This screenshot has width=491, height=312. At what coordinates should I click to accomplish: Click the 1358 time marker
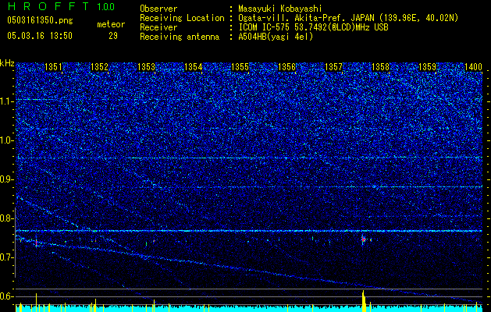[380, 67]
